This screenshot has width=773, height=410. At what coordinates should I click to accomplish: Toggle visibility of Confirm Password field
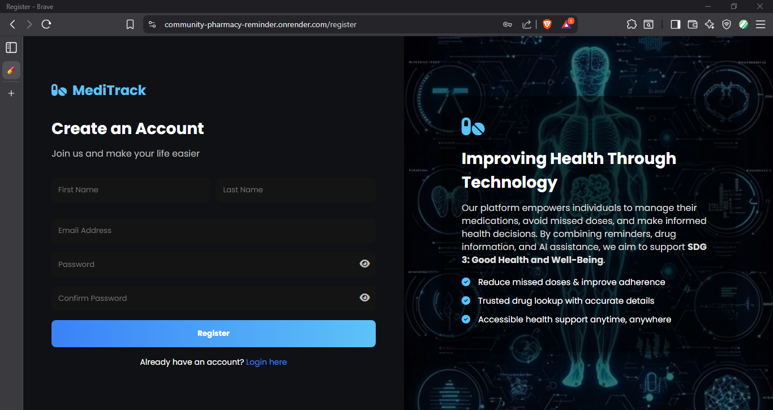click(365, 297)
